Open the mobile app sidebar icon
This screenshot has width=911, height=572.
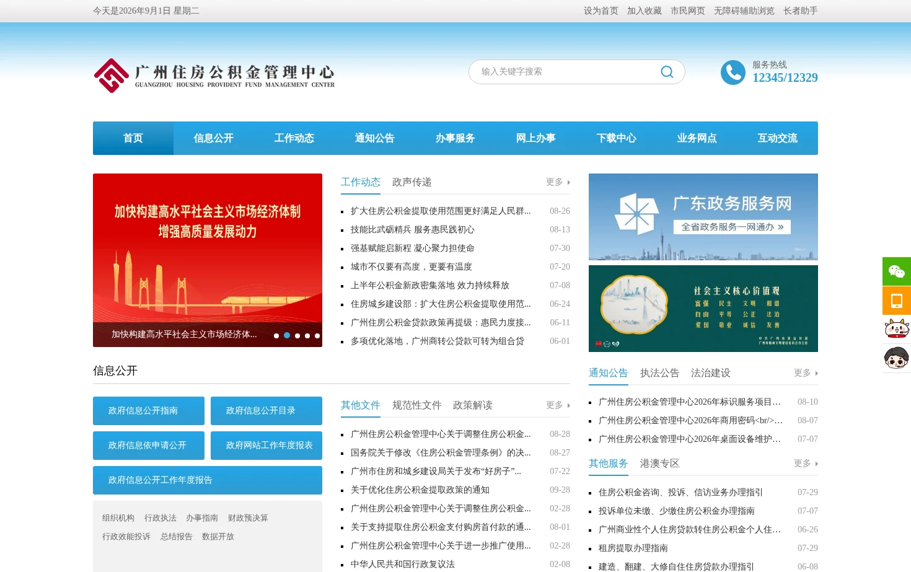coord(897,301)
